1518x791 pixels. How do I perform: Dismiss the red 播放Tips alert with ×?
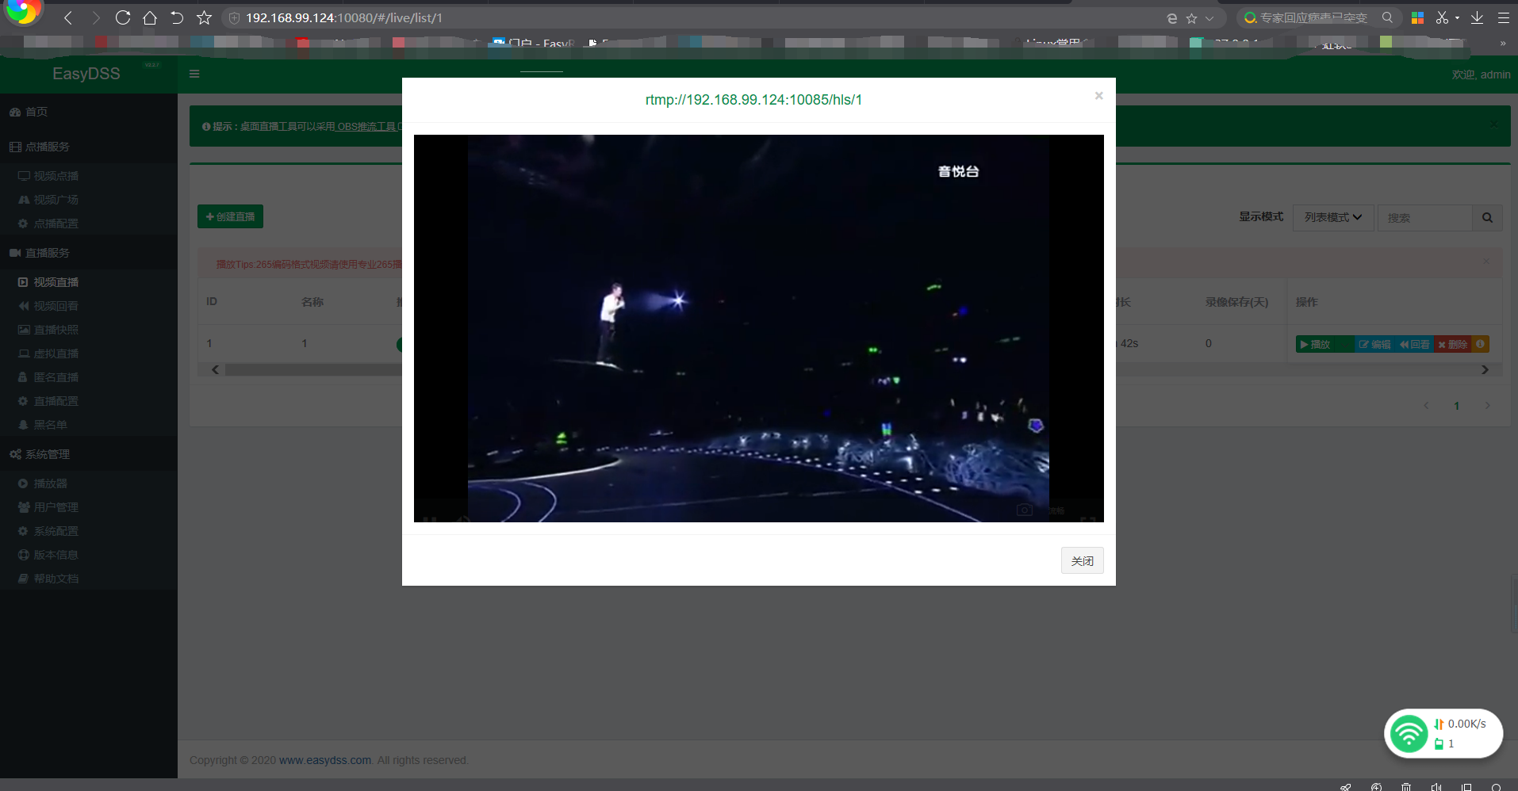pyautogui.click(x=1486, y=262)
